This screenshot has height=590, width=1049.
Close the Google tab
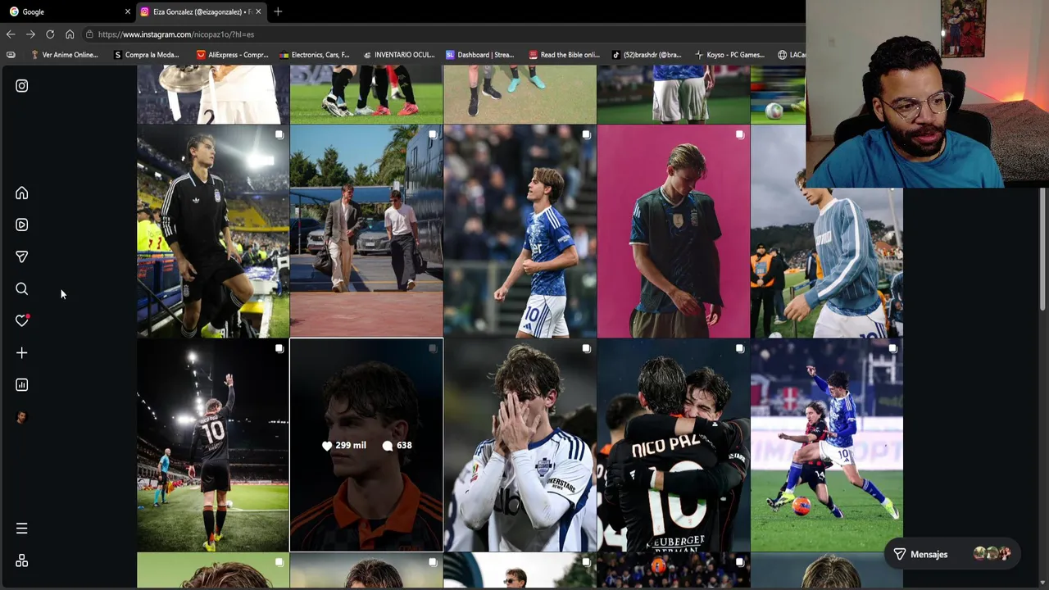128,11
